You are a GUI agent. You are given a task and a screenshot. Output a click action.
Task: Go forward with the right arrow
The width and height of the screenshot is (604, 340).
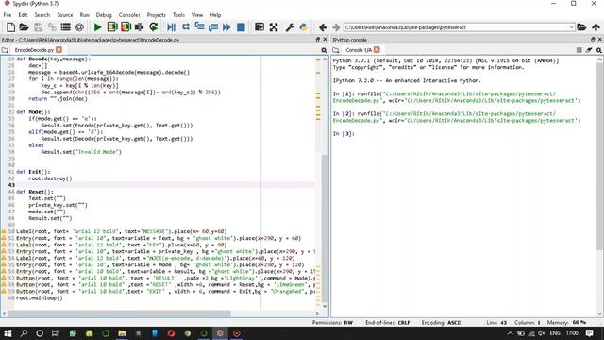(x=336, y=27)
